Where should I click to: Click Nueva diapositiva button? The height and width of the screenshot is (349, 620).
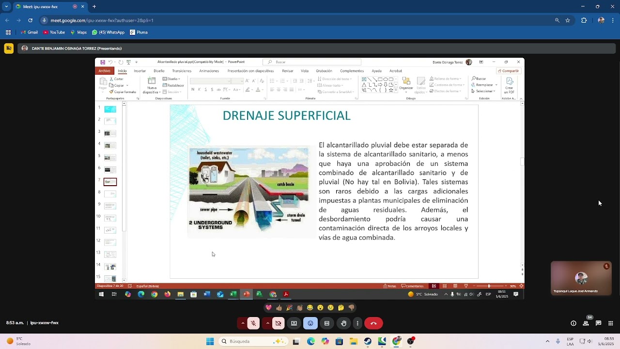(152, 85)
